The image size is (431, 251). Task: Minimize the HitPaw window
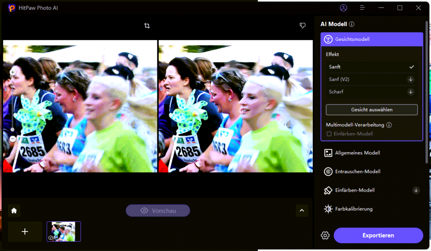pyautogui.click(x=381, y=8)
